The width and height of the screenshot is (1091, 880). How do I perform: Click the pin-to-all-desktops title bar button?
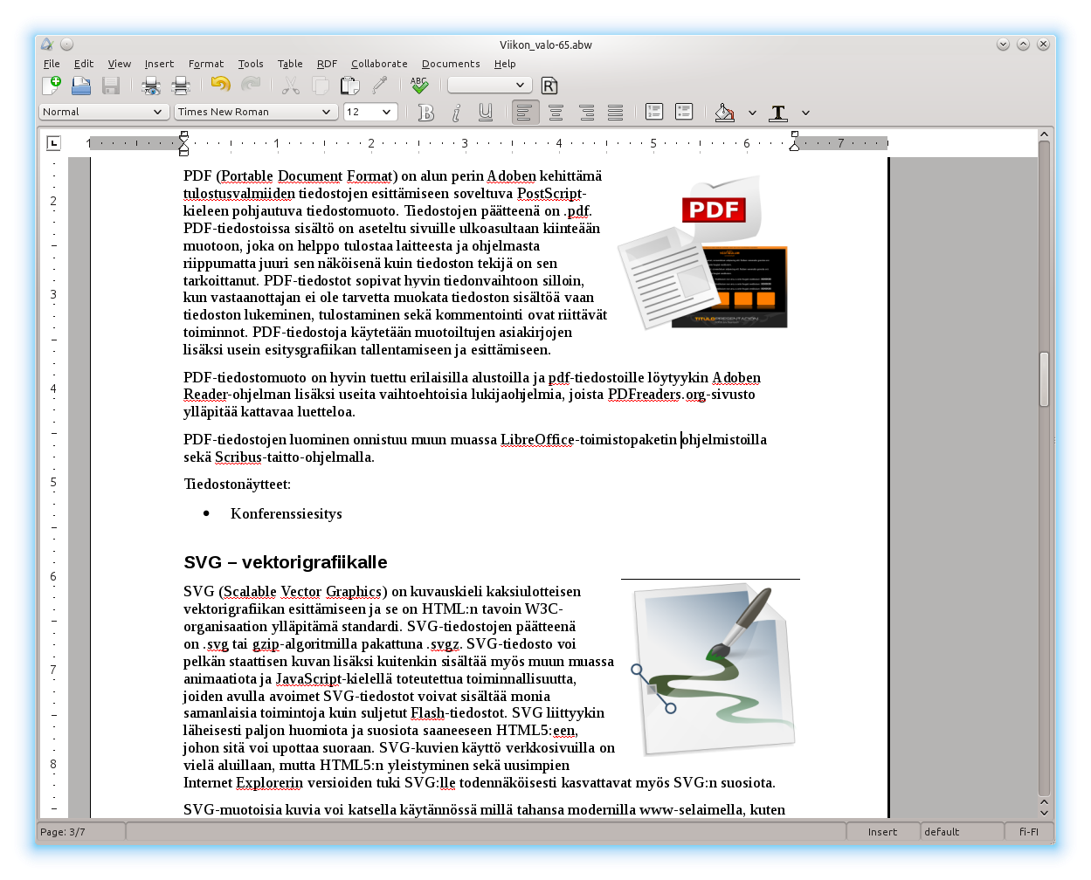click(66, 45)
